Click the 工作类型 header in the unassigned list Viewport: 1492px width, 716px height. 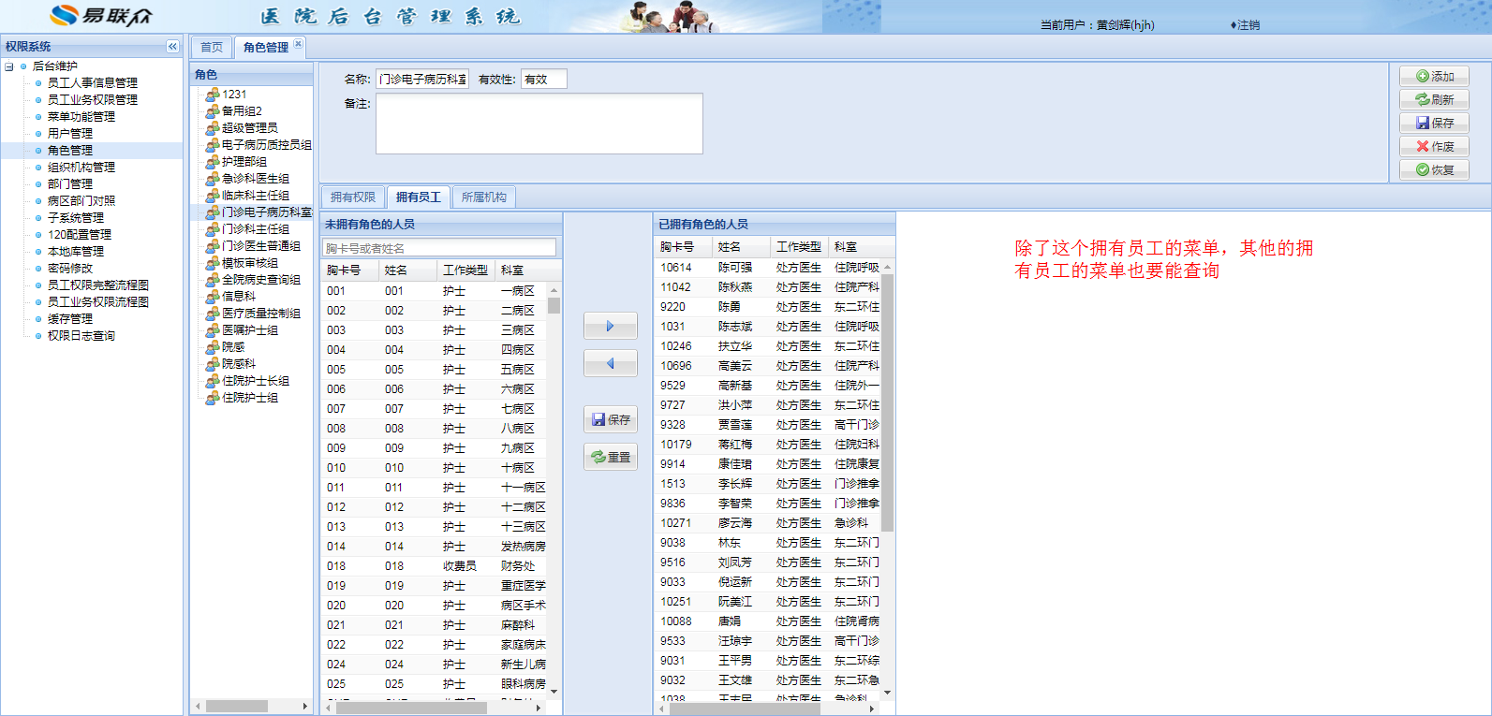(x=466, y=270)
